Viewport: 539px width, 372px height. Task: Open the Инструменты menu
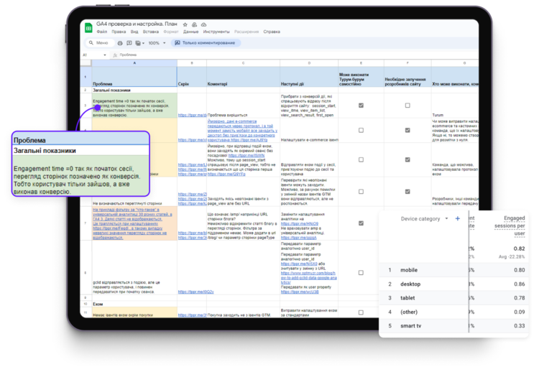tap(216, 32)
